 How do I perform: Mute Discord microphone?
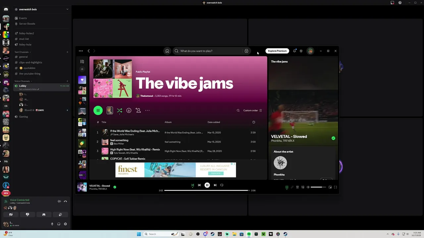52,224
